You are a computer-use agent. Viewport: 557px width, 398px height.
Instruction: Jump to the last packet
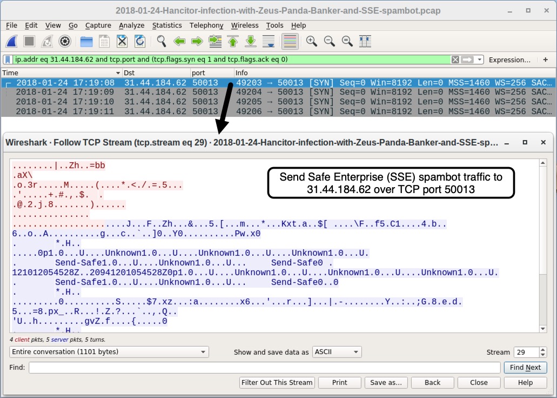pos(251,41)
